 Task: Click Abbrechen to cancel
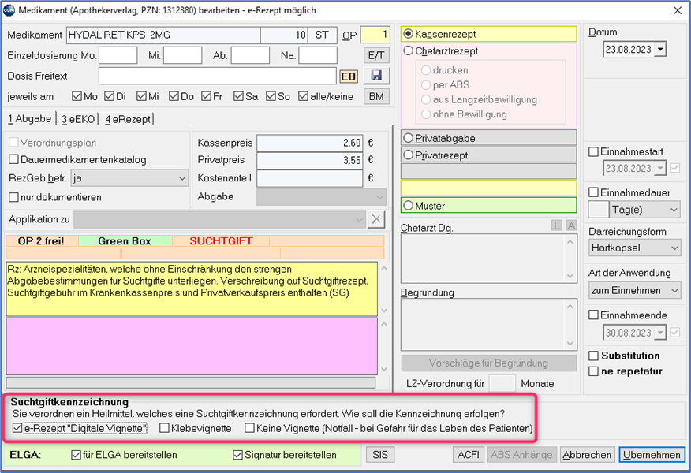tap(587, 455)
